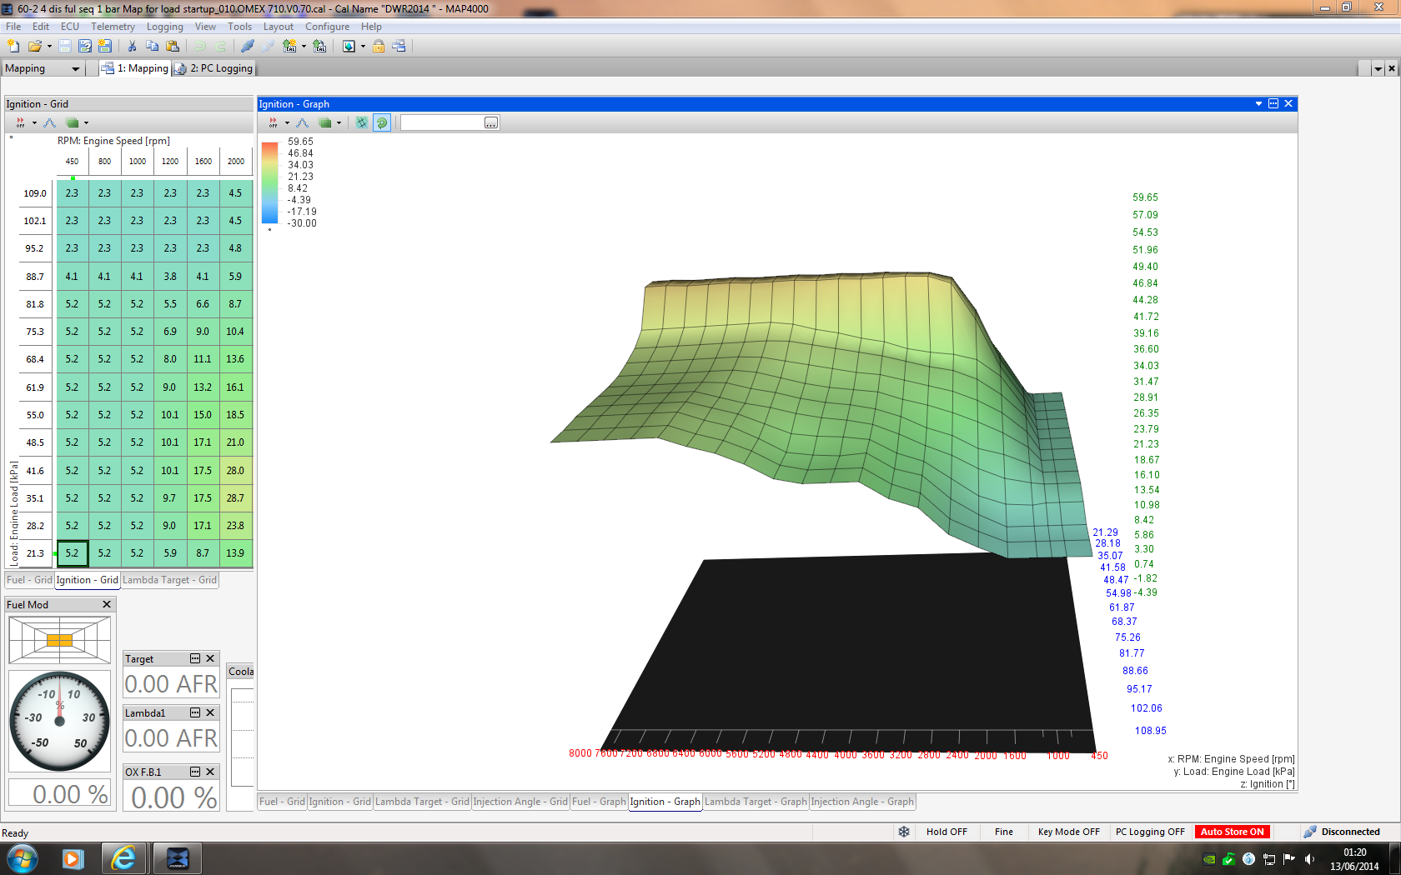
Task: Save calibration with the question-mark disk icon
Action: pyautogui.click(x=84, y=46)
